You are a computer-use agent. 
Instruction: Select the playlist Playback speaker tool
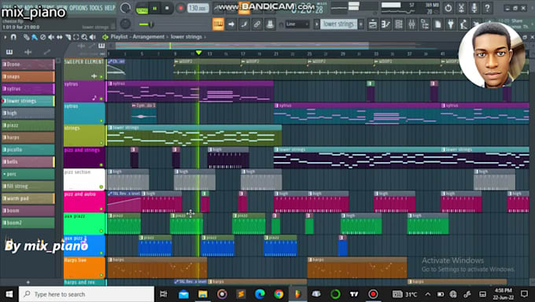point(93,37)
